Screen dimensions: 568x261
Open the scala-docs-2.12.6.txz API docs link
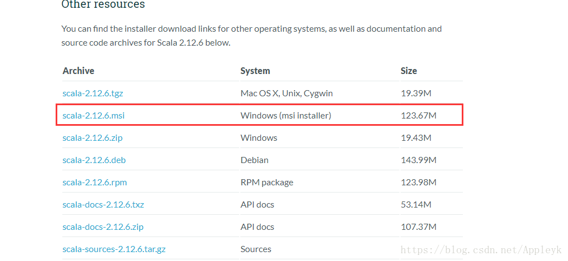point(103,205)
